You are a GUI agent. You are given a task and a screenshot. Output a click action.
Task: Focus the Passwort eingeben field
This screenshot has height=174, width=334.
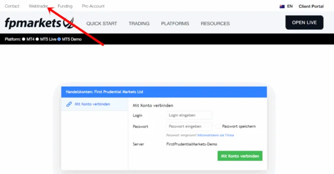point(189,126)
